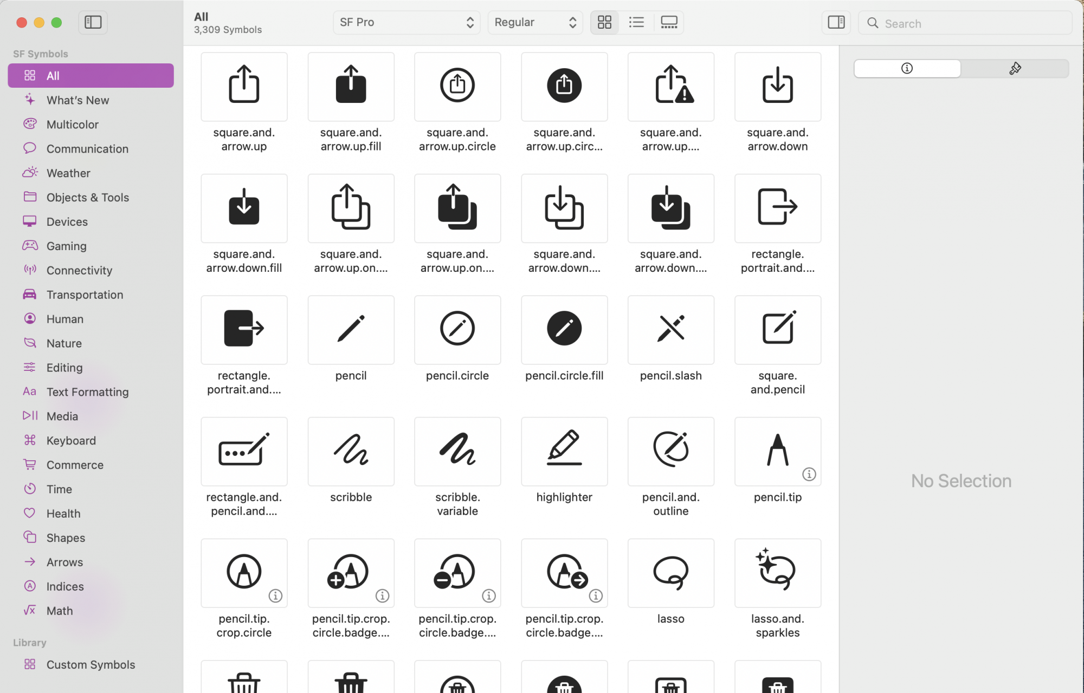Open the rendering paintbrush inspector tab
This screenshot has width=1084, height=693.
tap(1015, 68)
